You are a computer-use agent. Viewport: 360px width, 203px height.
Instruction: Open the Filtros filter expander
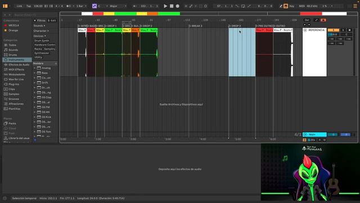click(35, 20)
